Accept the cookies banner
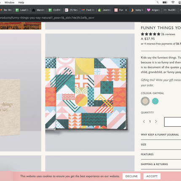Screen dimensions: 181x181 (152, 176)
